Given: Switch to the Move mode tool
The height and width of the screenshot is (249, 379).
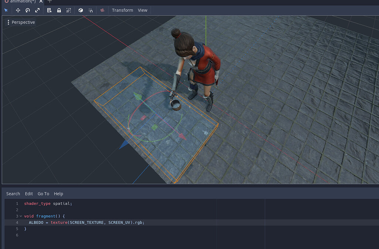Looking at the screenshot, I should coord(18,10).
